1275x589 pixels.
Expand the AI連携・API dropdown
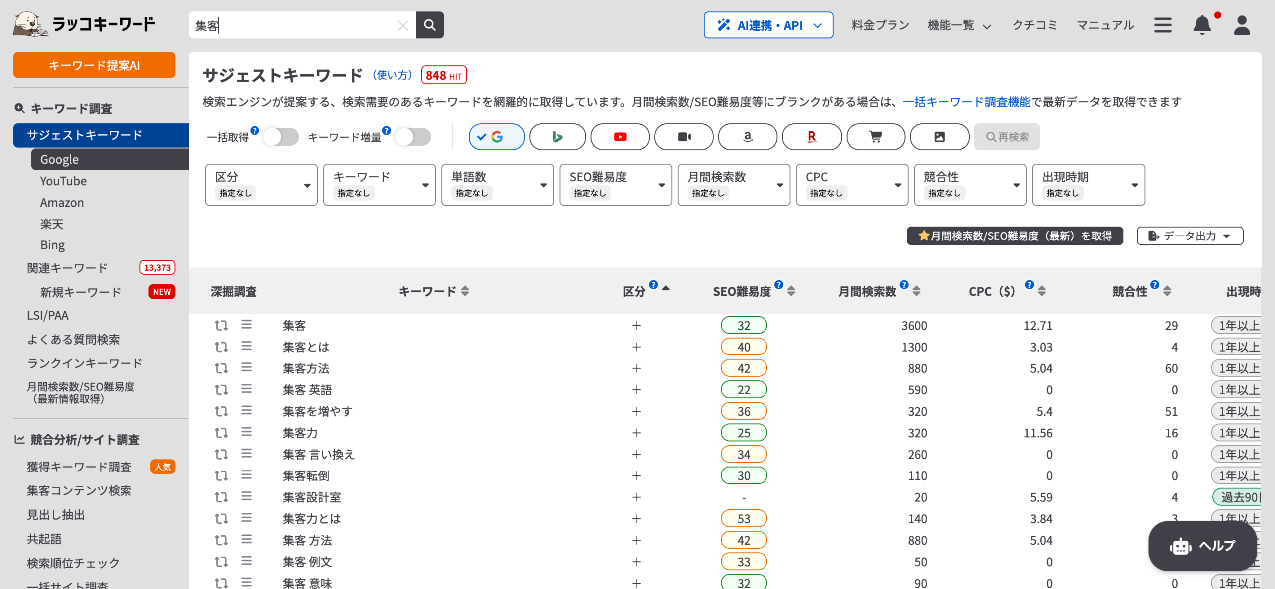[768, 25]
